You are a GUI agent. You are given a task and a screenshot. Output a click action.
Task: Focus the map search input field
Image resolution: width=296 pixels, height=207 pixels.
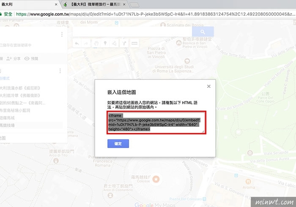[132, 32]
